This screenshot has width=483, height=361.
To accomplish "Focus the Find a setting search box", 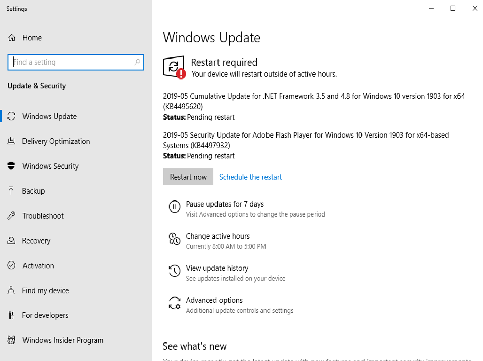I will tap(76, 62).
